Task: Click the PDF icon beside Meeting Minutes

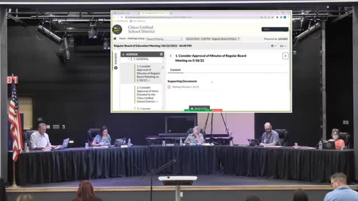Action: click(x=169, y=87)
